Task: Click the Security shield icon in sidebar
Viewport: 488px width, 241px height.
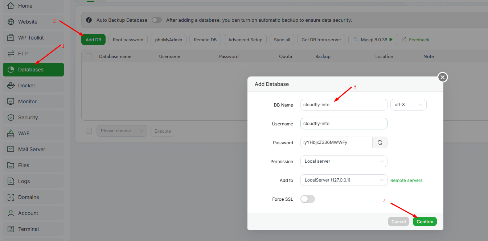Action: (11, 117)
